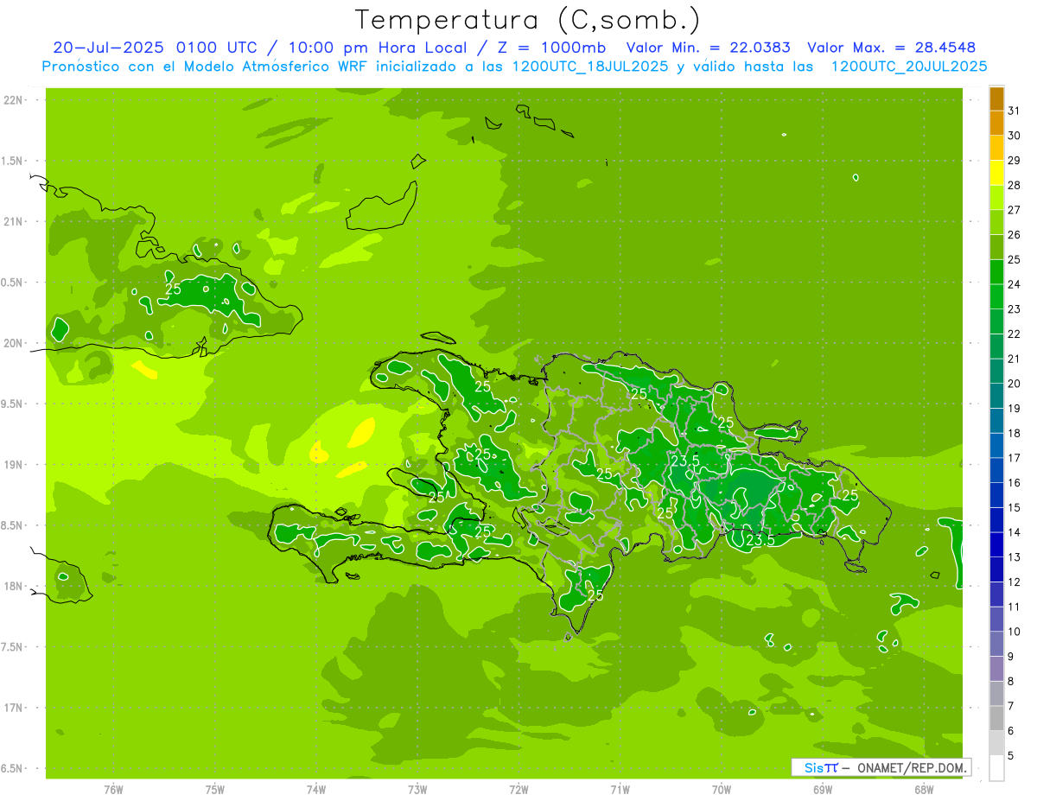Click the "75W" longitude label
Image resolution: width=1037 pixels, height=801 pixels.
(215, 789)
